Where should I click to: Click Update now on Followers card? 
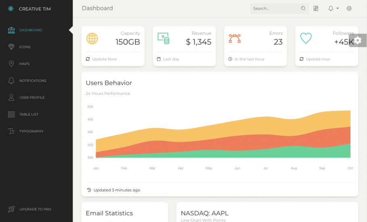[318, 59]
